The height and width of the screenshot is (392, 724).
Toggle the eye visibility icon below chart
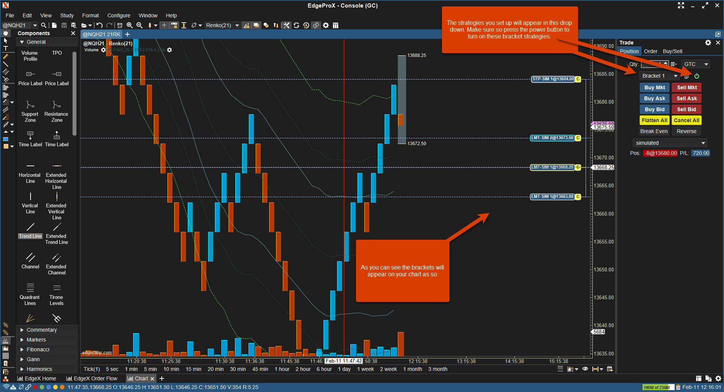click(x=585, y=369)
